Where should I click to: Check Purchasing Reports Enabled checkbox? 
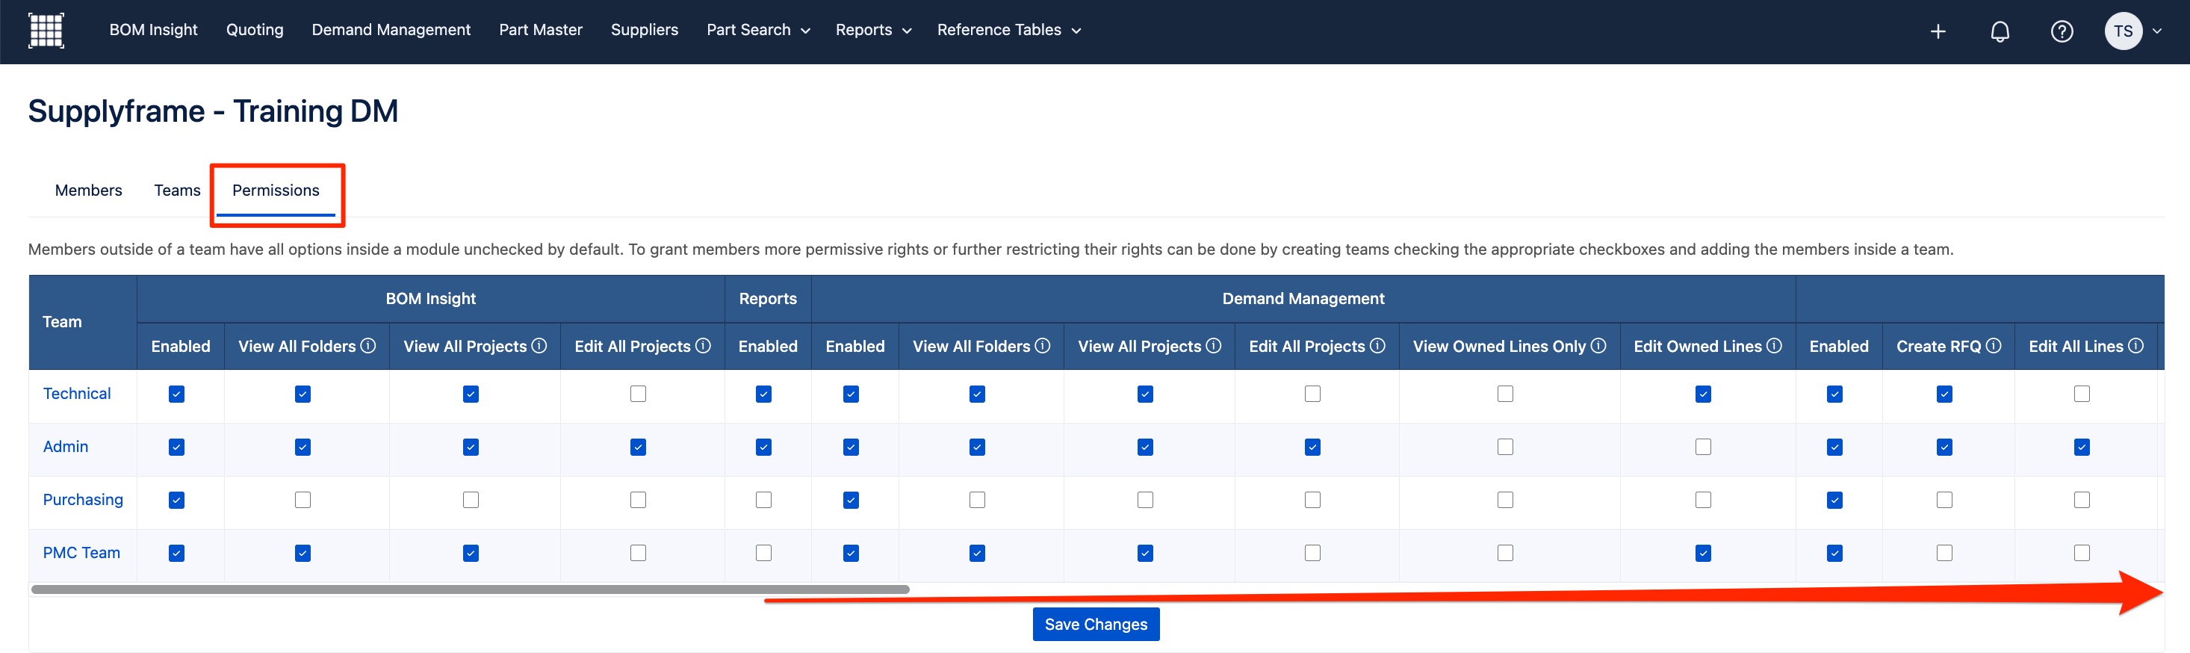coord(764,500)
